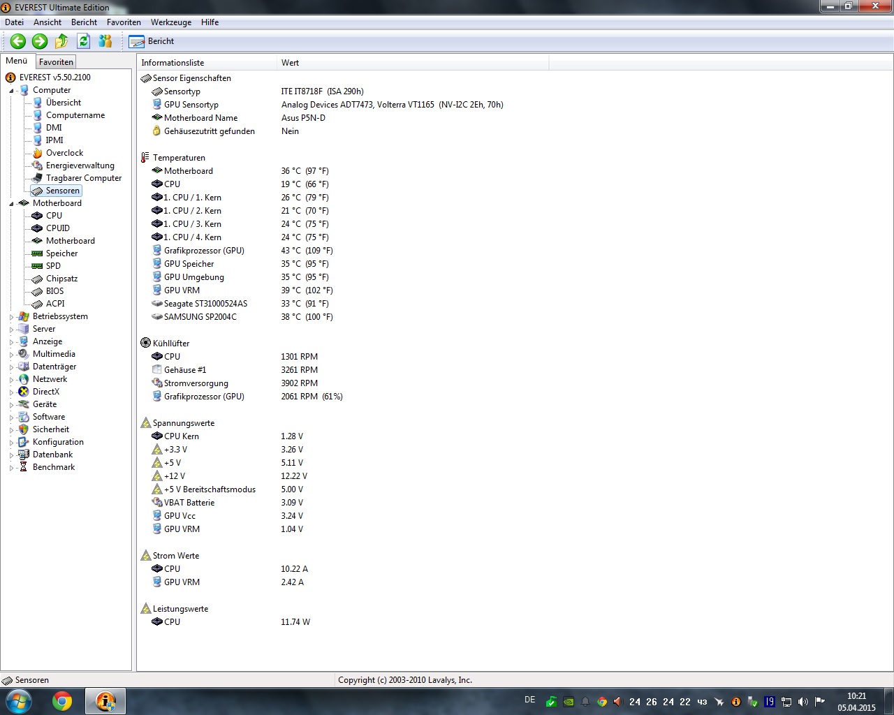Select BIOS in the tree
Image resolution: width=894 pixels, height=715 pixels.
54,291
